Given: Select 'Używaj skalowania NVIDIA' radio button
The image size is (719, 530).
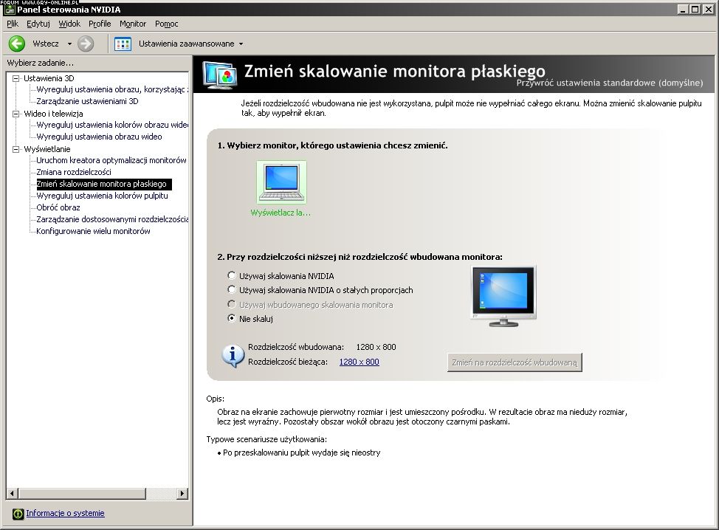Looking at the screenshot, I should click(232, 275).
